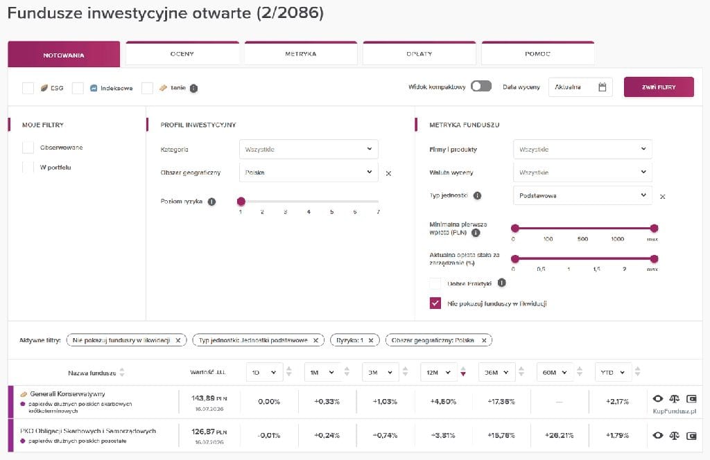Show info tooltip for Poziom ryzyka
The width and height of the screenshot is (710, 460).
pos(211,202)
